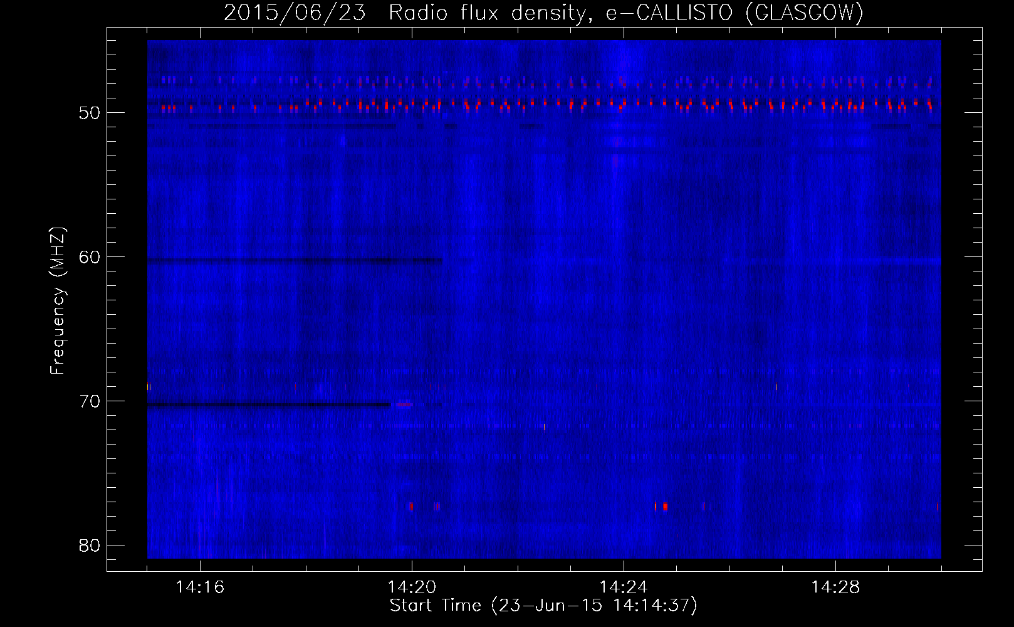Click the Frequency (MHZ) axis label
The width and height of the screenshot is (1014, 627).
pyautogui.click(x=58, y=301)
